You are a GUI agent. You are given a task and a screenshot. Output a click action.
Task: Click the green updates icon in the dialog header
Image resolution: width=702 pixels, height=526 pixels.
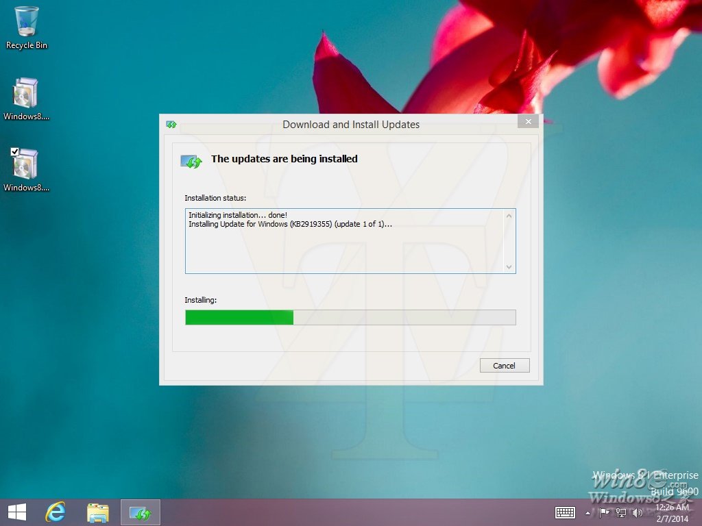click(190, 161)
